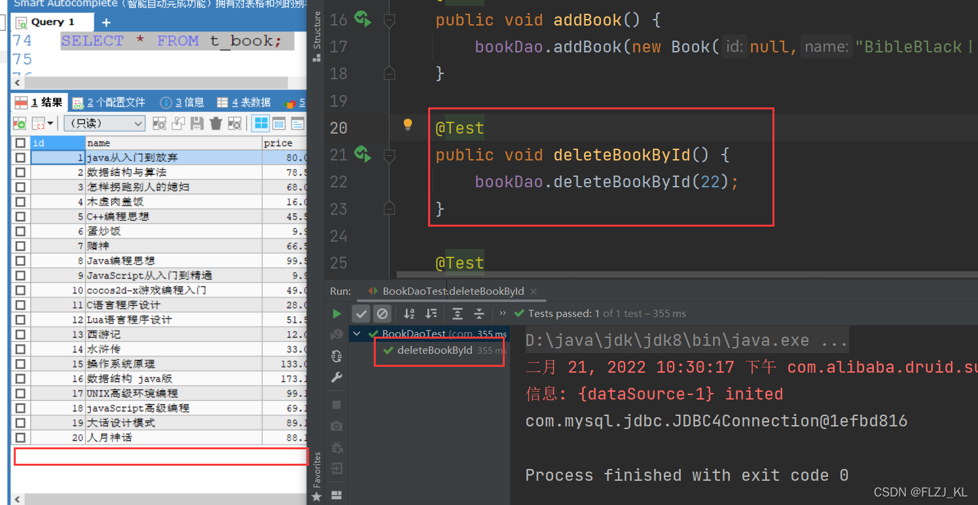Screen dimensions: 978x505
Task: Open the wrench settings in Run panel
Action: (x=336, y=377)
